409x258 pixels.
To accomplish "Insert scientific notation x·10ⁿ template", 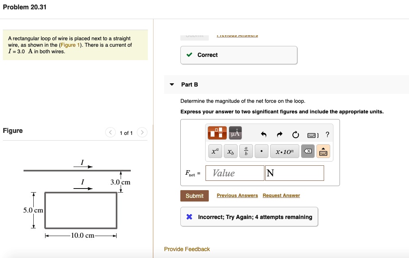I will click(x=285, y=151).
